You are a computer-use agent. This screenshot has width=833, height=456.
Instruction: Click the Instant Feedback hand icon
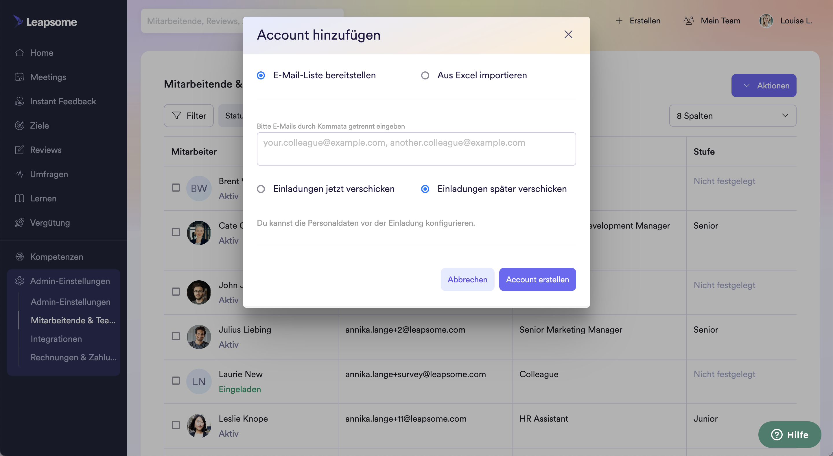(19, 101)
